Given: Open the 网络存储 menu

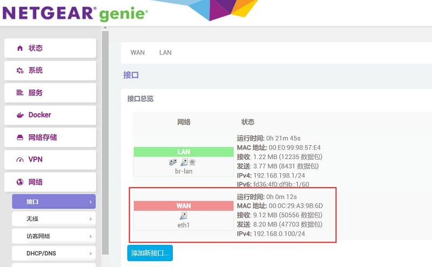Looking at the screenshot, I should [x=50, y=138].
